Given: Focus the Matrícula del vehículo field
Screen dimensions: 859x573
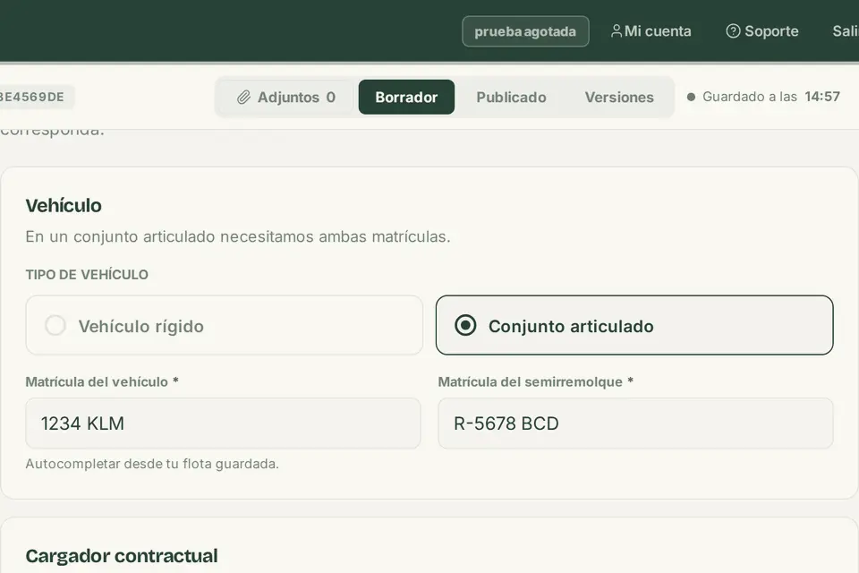Looking at the screenshot, I should pyautogui.click(x=223, y=423).
